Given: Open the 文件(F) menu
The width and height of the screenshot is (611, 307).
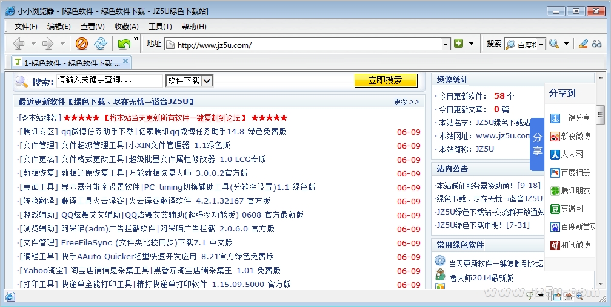Looking at the screenshot, I should (25, 27).
